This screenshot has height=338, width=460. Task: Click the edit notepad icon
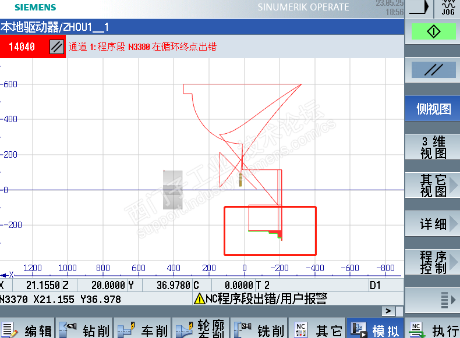(x=10, y=330)
